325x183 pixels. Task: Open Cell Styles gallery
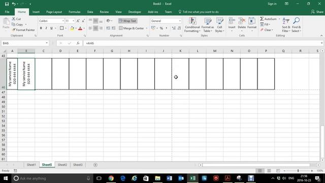point(219,25)
